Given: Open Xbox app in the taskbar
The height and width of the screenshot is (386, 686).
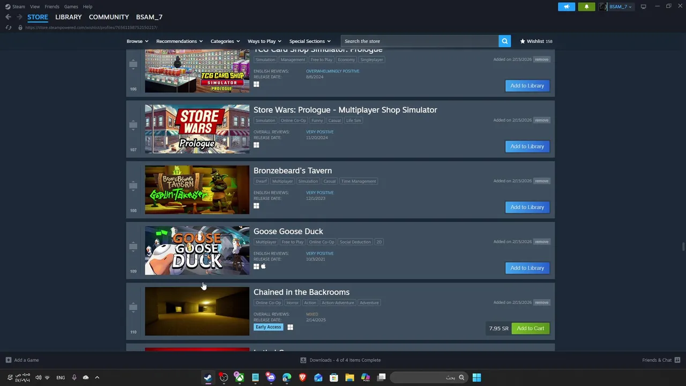Looking at the screenshot, I should [x=240, y=377].
